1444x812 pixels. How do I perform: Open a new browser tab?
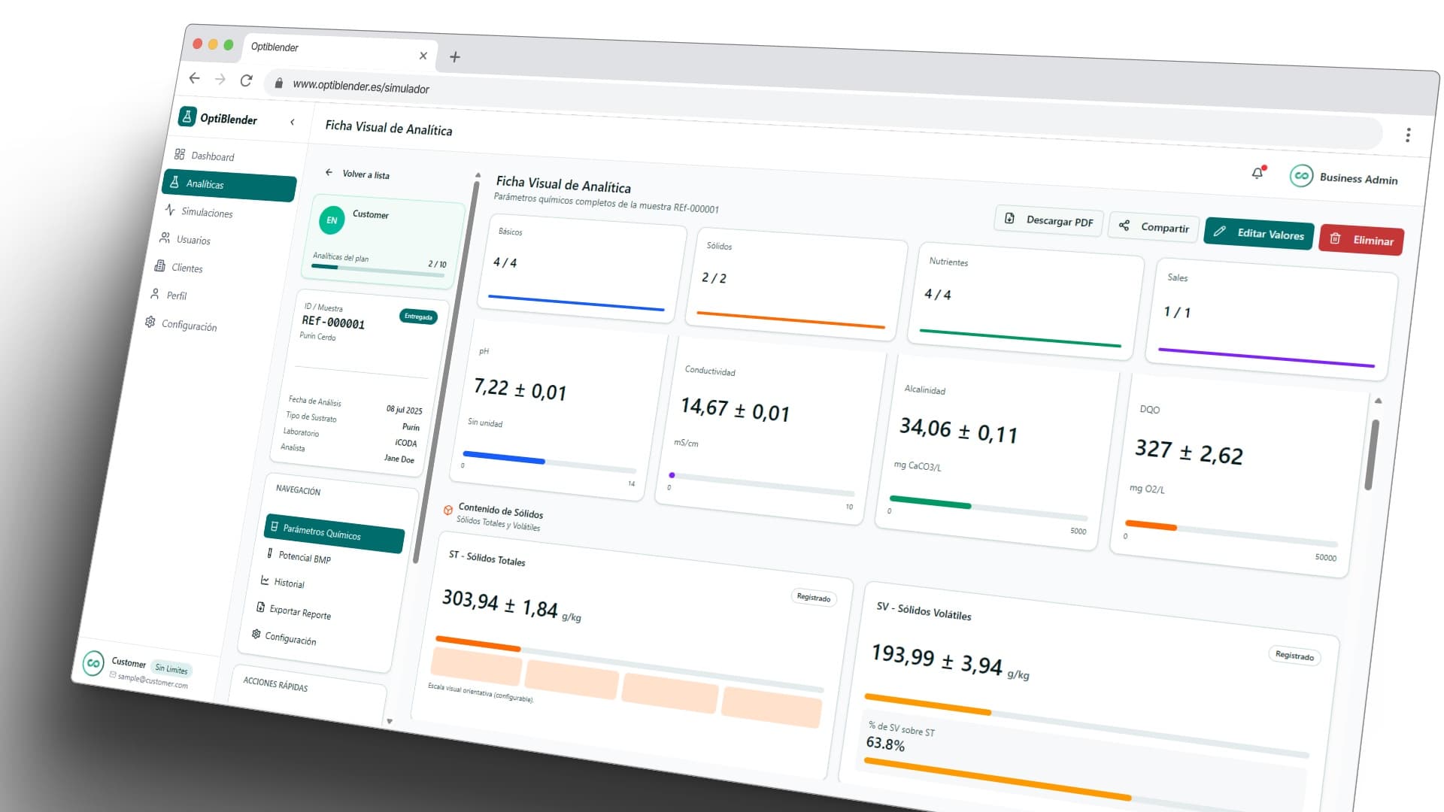455,57
